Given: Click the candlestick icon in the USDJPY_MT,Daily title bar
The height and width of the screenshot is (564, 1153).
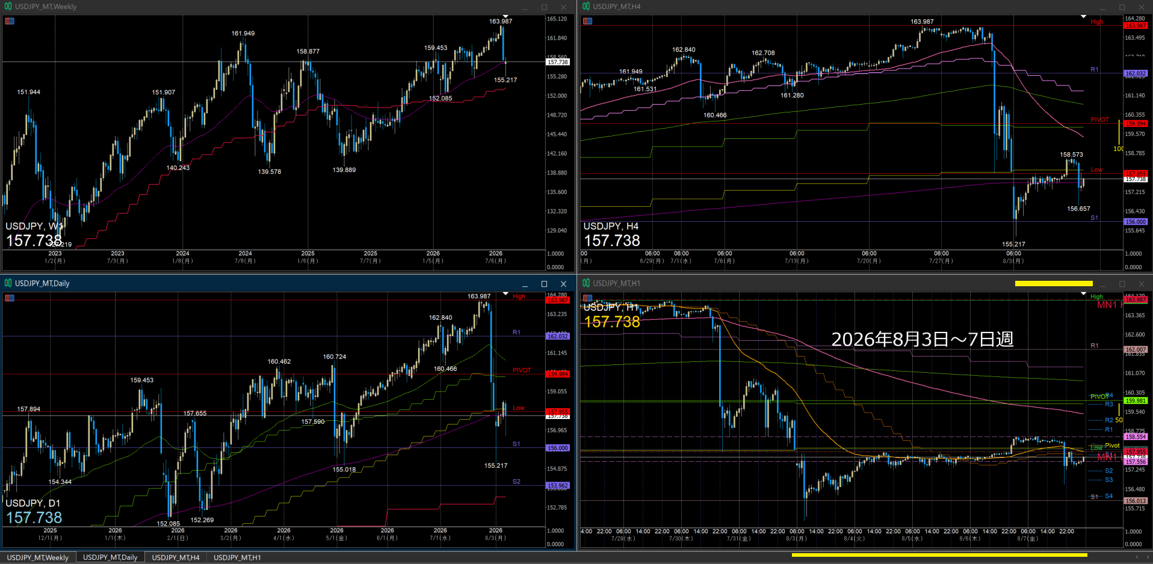Looking at the screenshot, I should coord(8,283).
